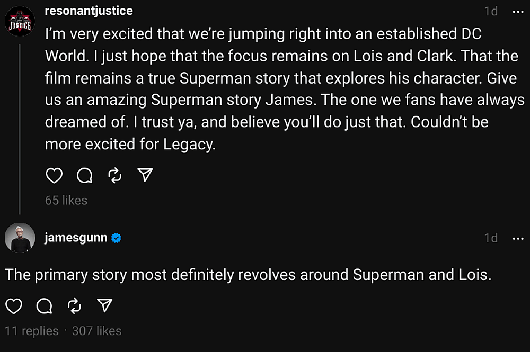Like resonantjustice's post using the heart icon

[x=54, y=175]
